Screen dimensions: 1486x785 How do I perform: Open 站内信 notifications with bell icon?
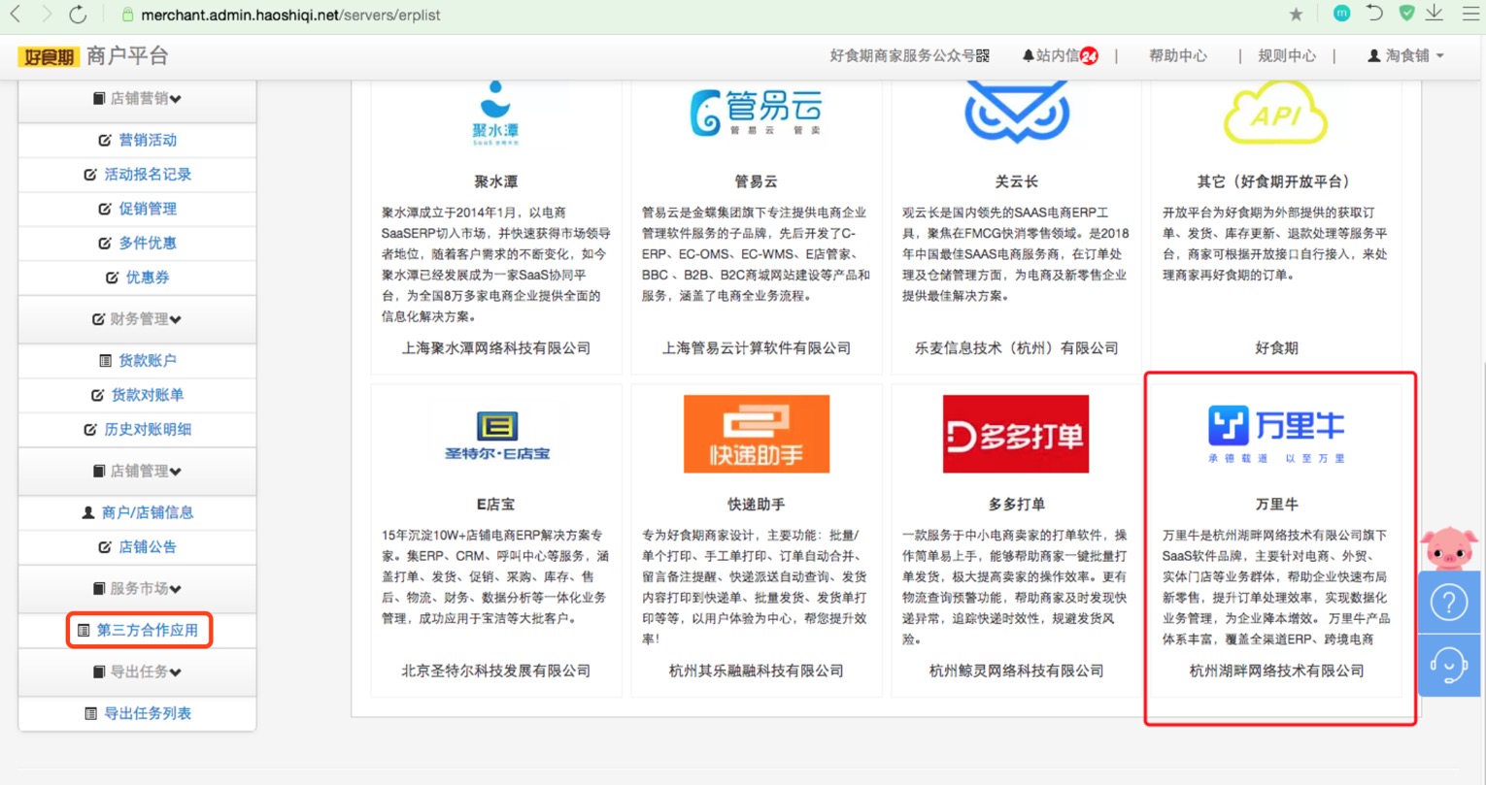pos(1050,55)
